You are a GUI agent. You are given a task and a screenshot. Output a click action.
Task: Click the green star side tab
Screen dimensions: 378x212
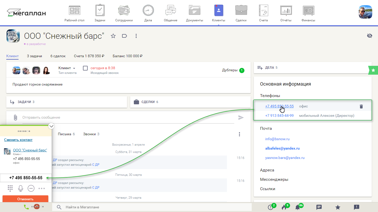click(x=373, y=70)
